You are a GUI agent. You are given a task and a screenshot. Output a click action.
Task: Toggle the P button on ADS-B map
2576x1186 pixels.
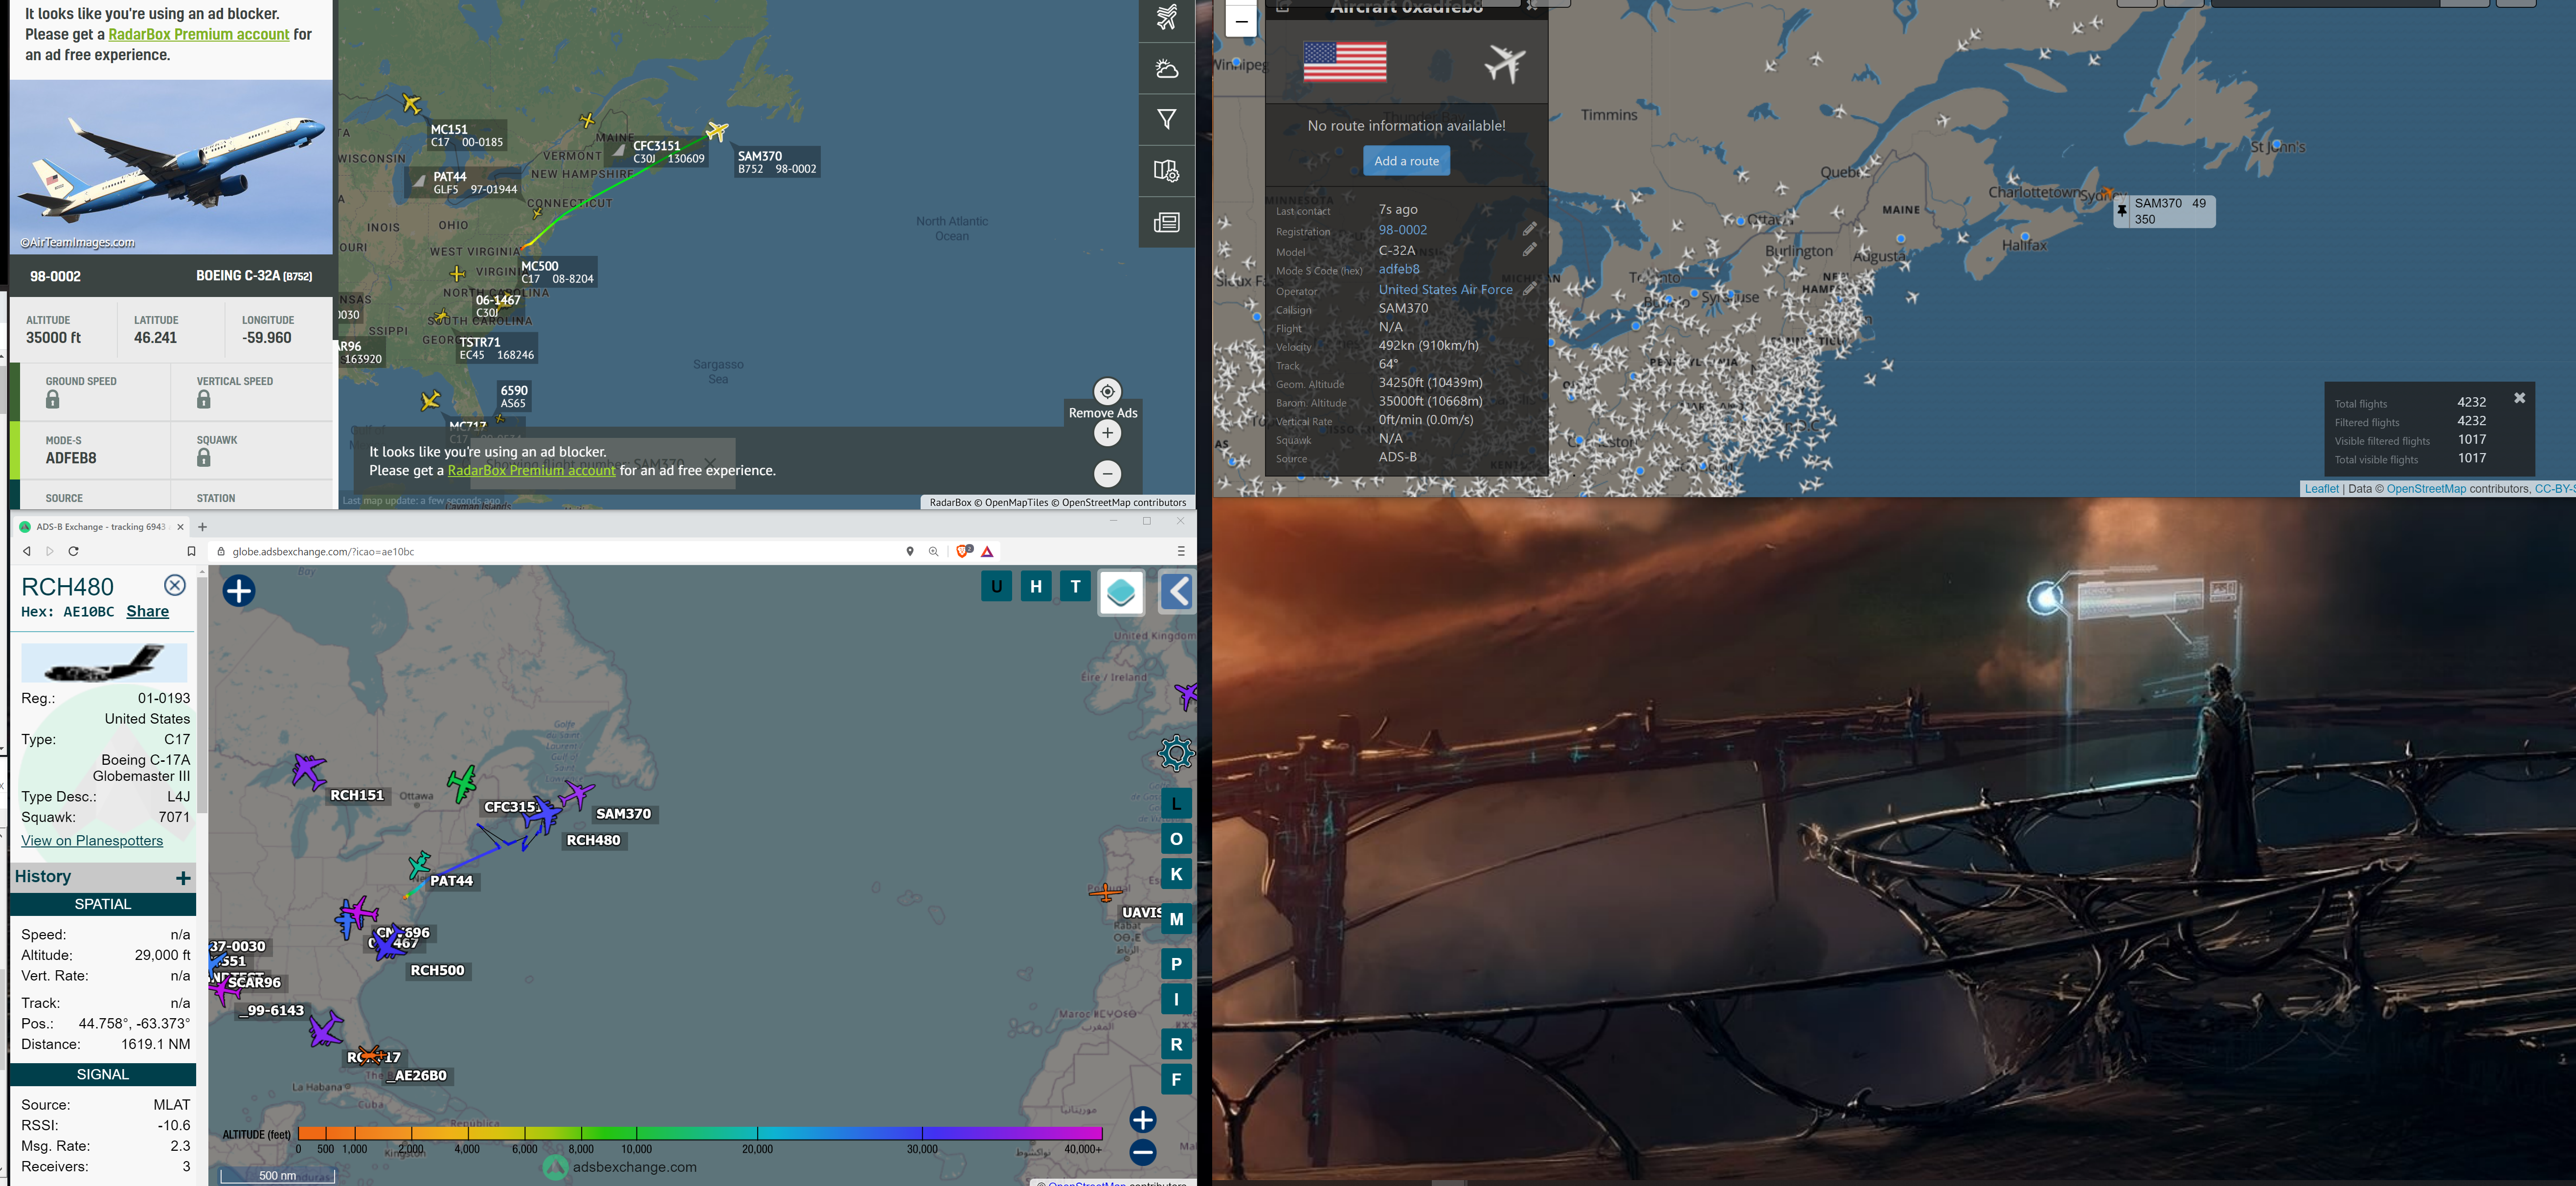[x=1176, y=964]
